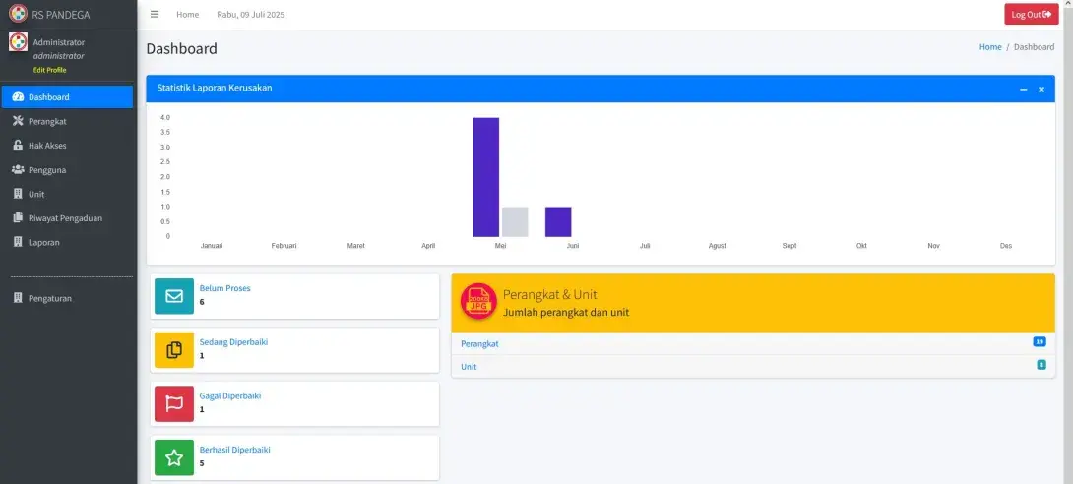This screenshot has width=1073, height=484.
Task: Collapse the Statistik Laporan Kerusakan card
Action: [1024, 90]
